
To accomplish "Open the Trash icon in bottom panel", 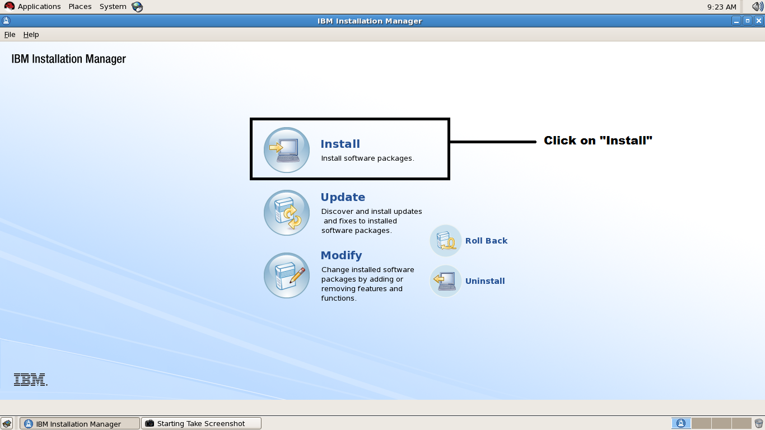I will point(759,423).
